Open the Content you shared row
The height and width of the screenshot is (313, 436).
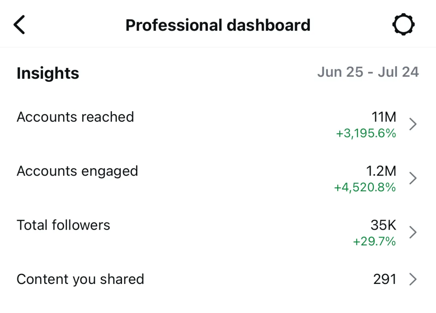(x=218, y=279)
